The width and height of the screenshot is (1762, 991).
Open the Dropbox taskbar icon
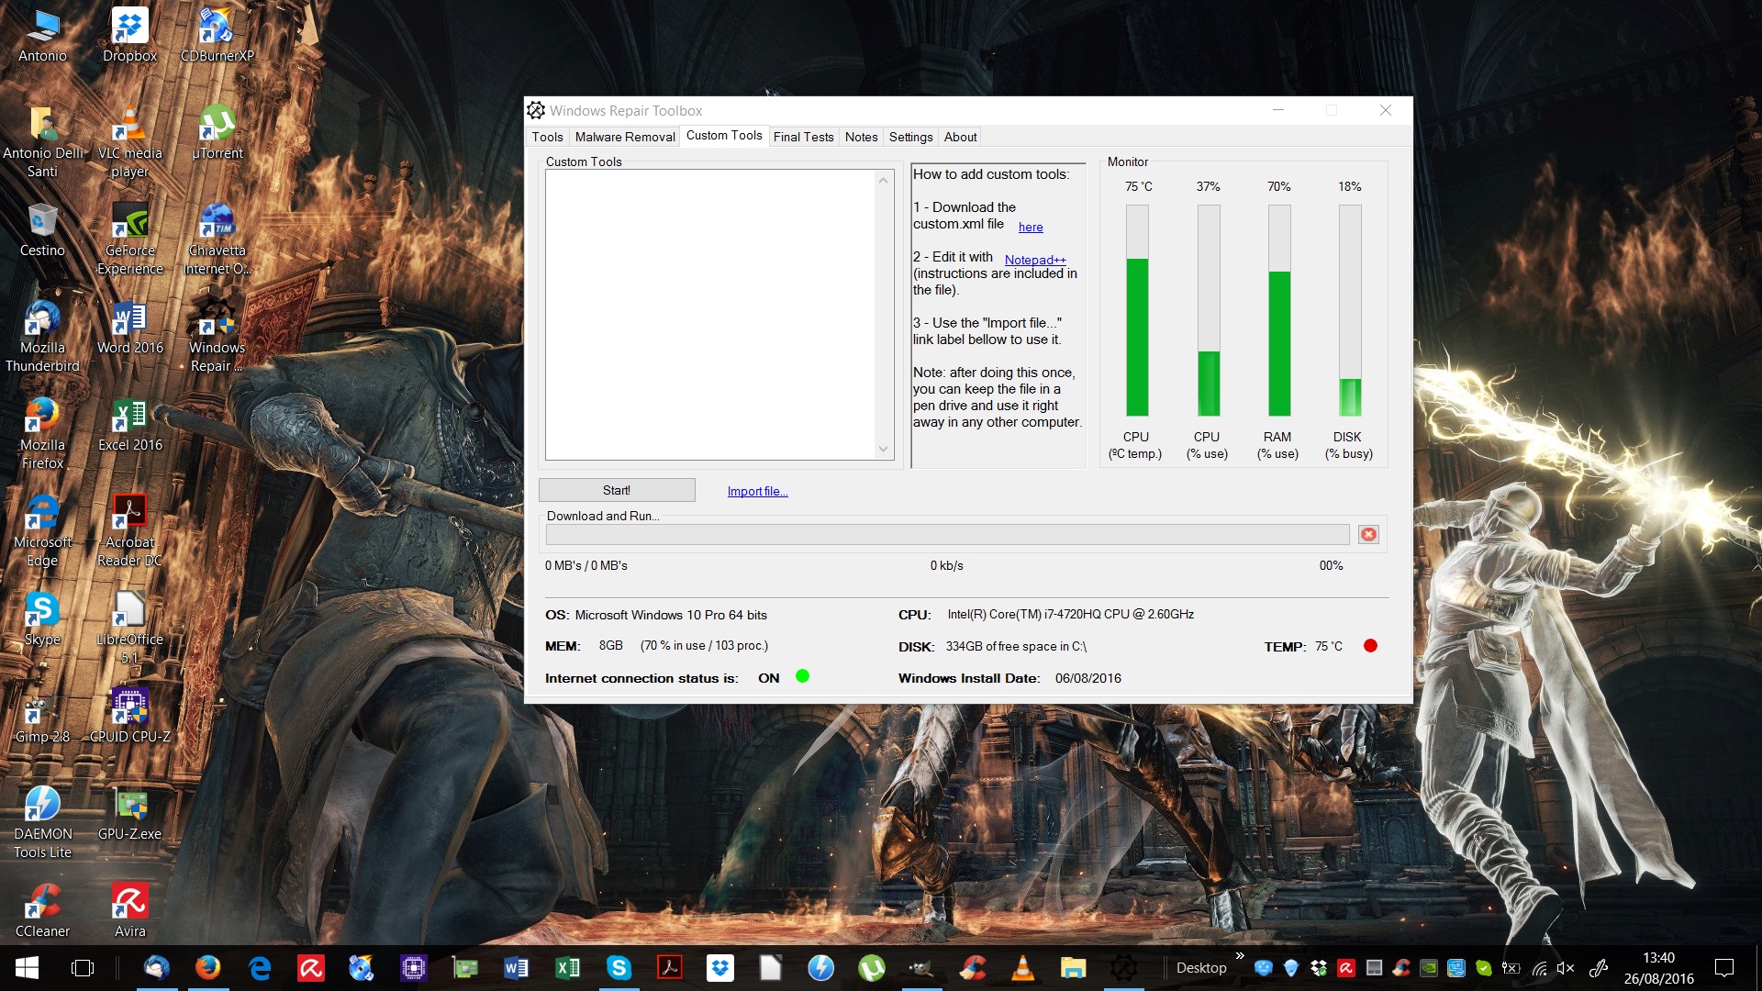pos(720,967)
